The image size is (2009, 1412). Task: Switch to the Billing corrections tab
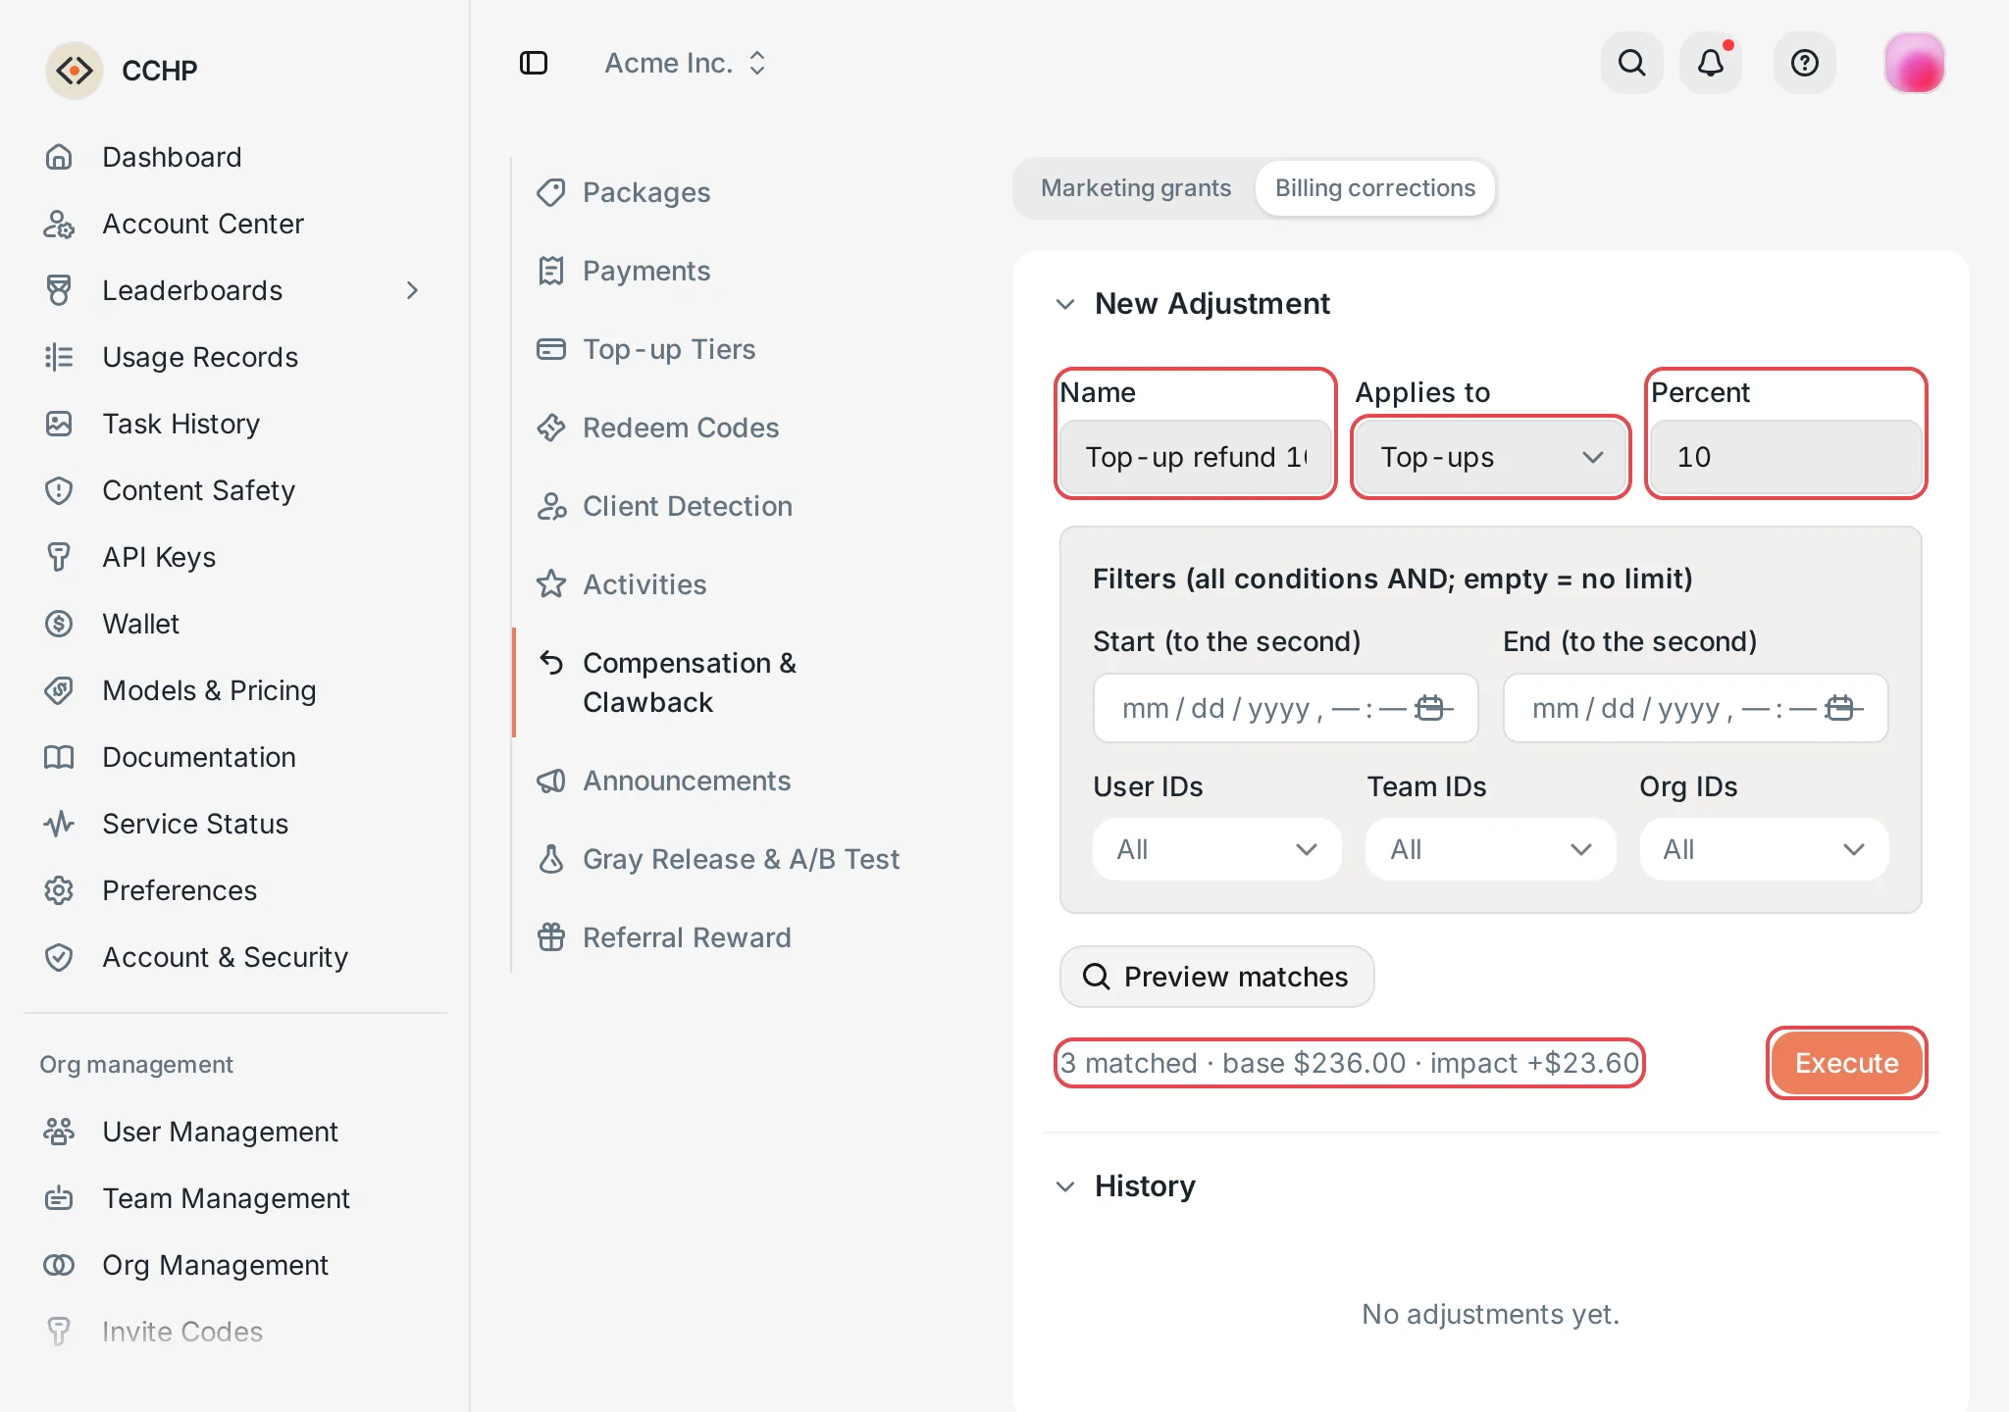pyautogui.click(x=1375, y=188)
